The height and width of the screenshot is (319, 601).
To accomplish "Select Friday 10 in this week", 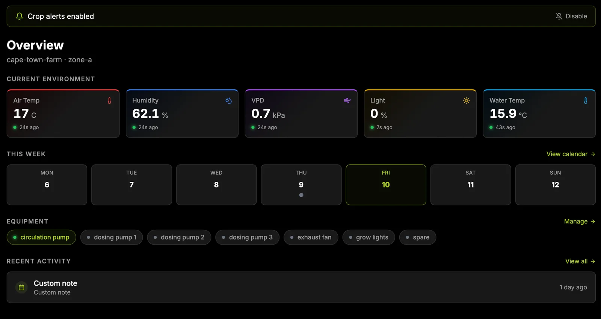I will click(386, 185).
